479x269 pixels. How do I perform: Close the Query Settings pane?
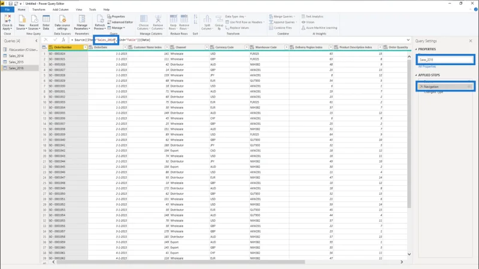click(471, 41)
